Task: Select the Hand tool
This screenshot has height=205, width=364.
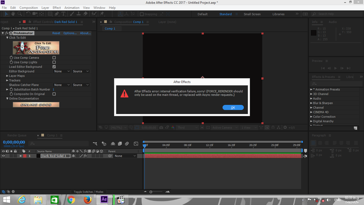Action: point(13,14)
